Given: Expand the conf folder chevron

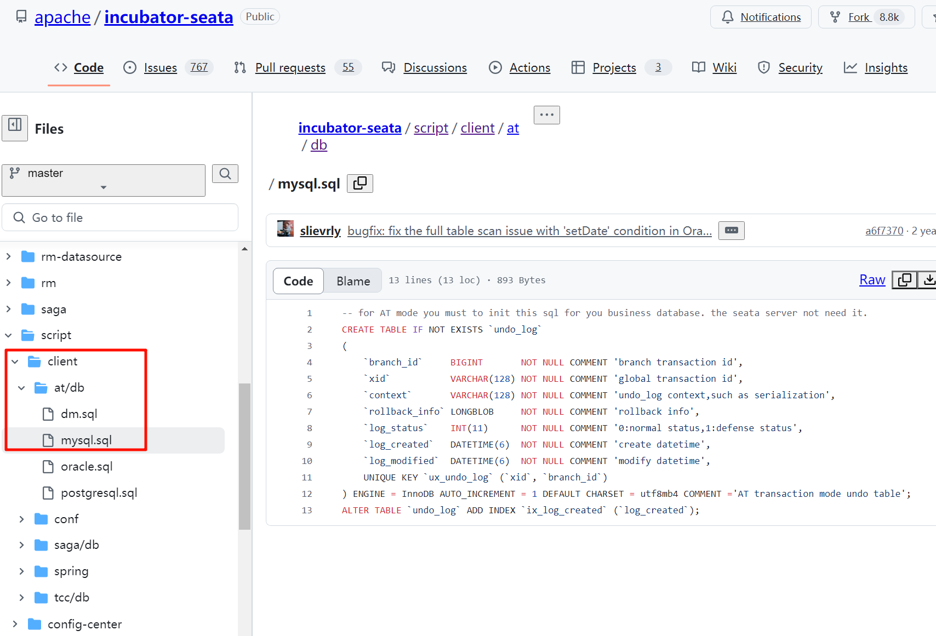Looking at the screenshot, I should pyautogui.click(x=22, y=519).
